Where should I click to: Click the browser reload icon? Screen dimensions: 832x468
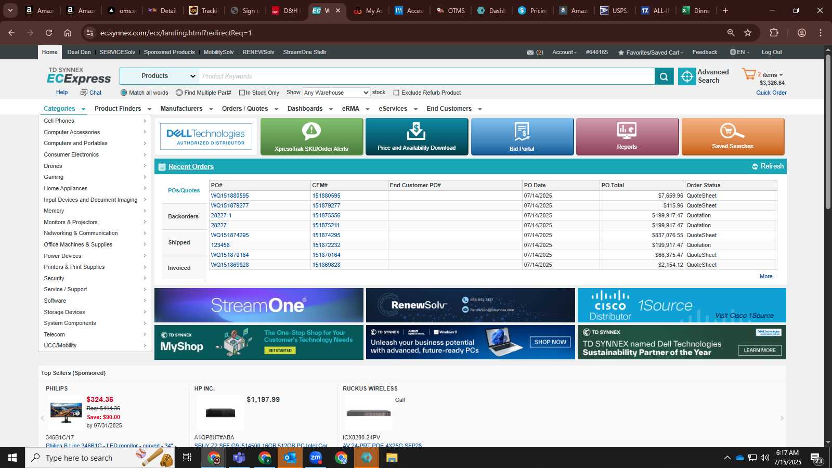pyautogui.click(x=49, y=33)
